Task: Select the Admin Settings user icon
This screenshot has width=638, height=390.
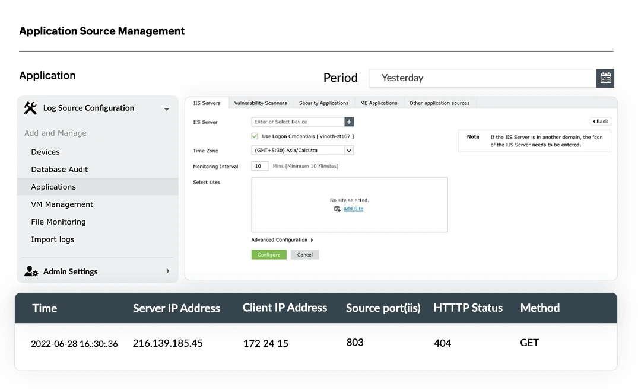Action: [30, 271]
